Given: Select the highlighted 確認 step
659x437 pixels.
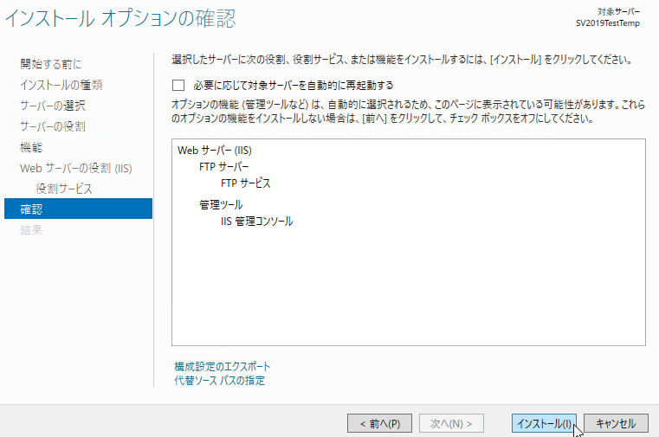Looking at the screenshot, I should coord(78,209).
